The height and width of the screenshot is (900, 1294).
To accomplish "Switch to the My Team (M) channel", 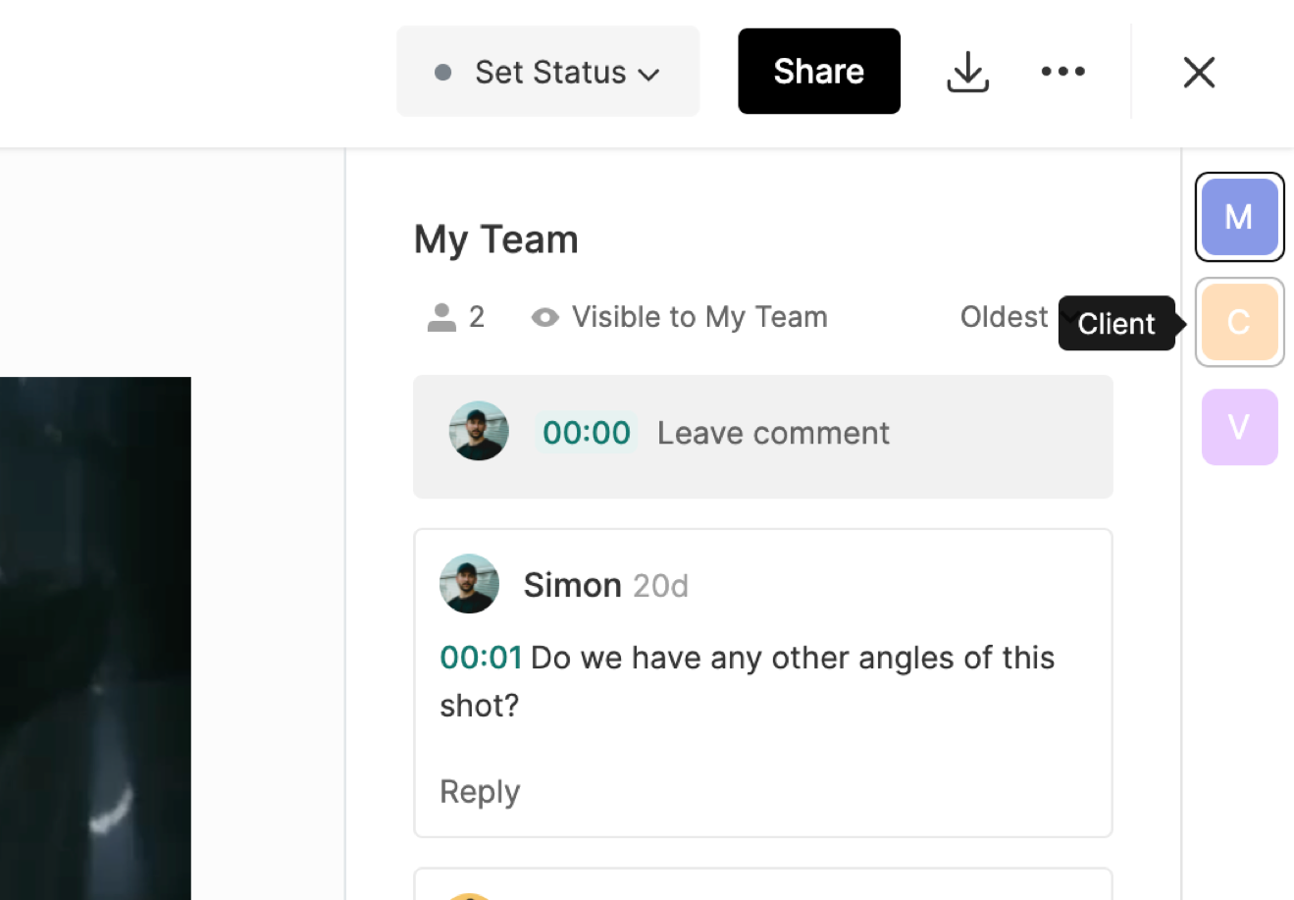I will [x=1239, y=217].
